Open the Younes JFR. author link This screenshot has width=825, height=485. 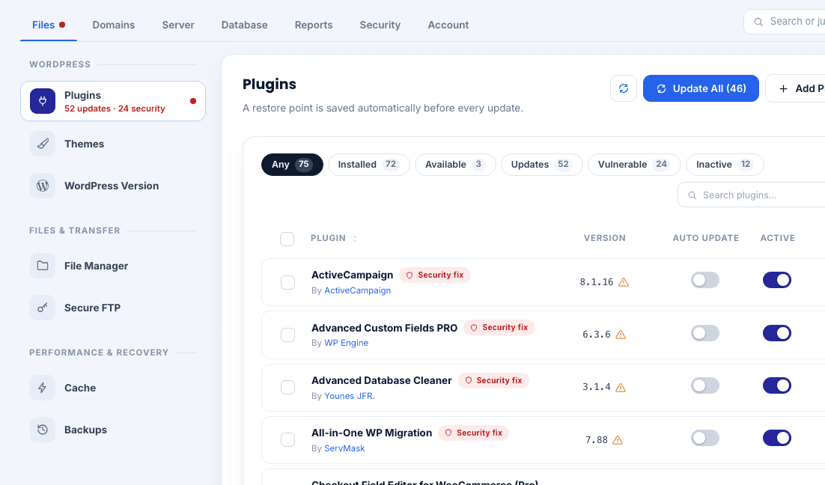click(350, 396)
